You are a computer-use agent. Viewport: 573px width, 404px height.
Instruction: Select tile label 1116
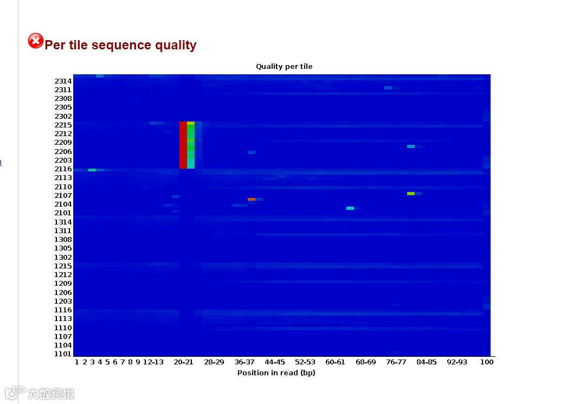(63, 310)
